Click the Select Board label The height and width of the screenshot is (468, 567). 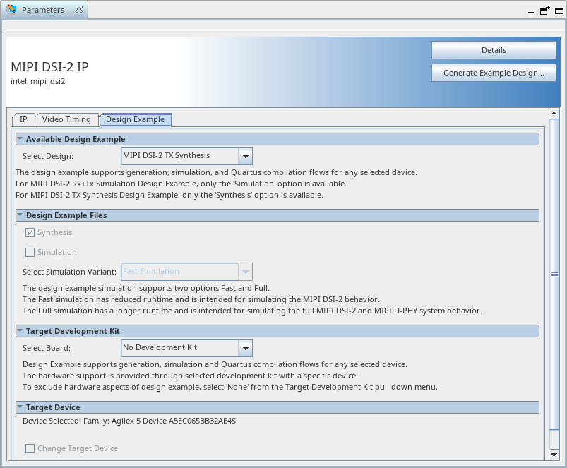coord(47,348)
